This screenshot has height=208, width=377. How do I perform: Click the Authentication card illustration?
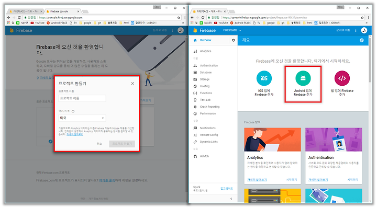(x=334, y=140)
